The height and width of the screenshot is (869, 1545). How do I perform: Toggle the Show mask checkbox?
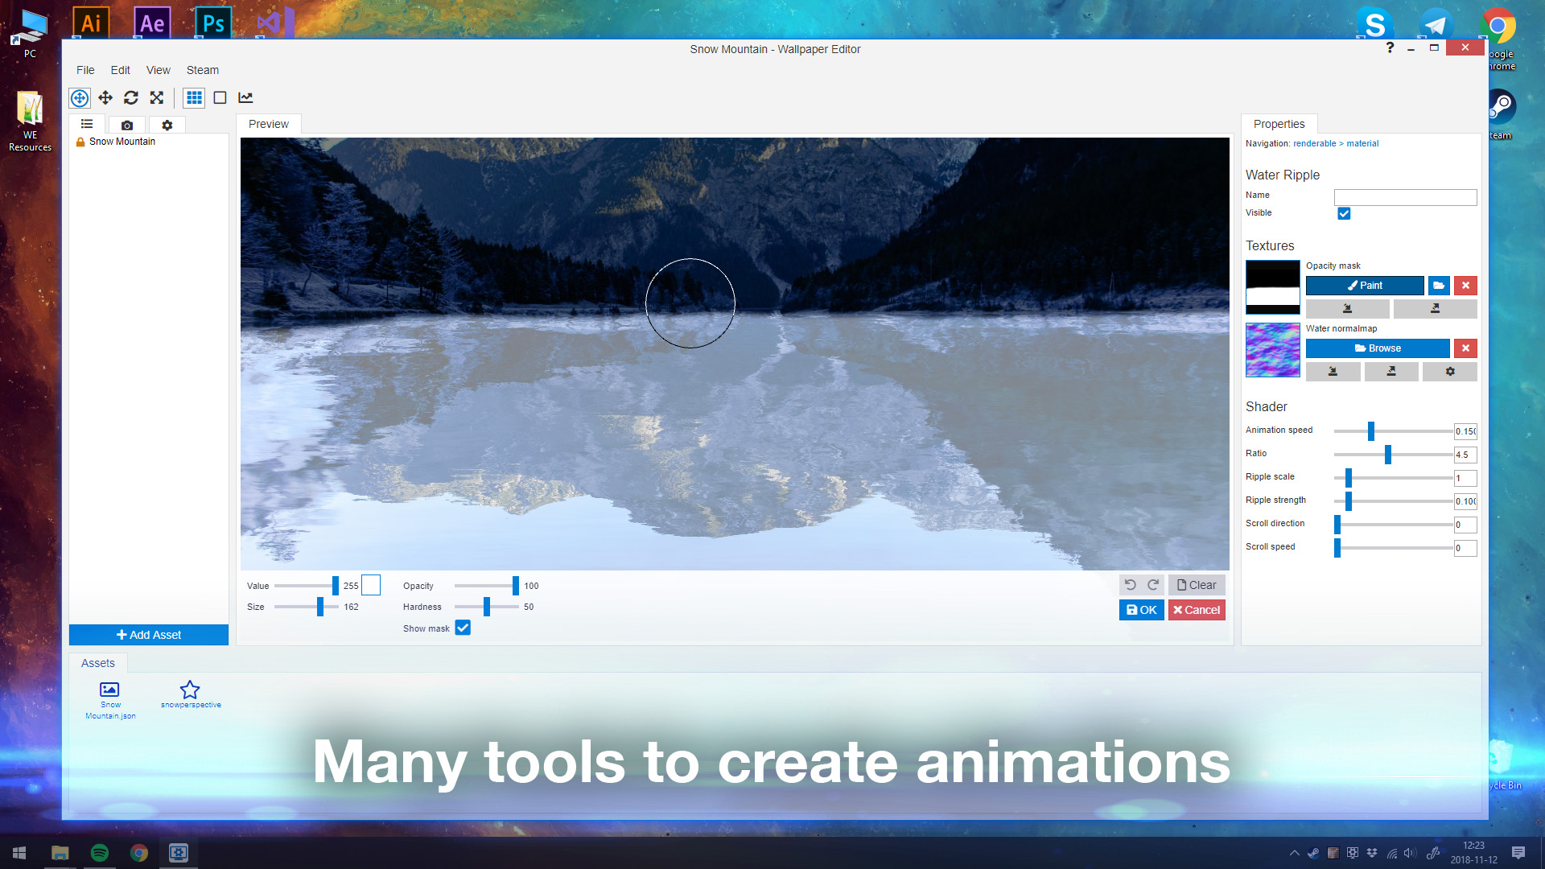click(x=463, y=627)
